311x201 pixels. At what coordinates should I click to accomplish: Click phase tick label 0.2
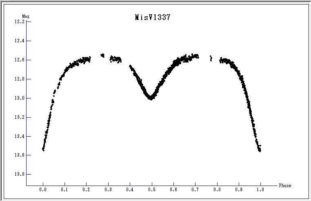86,190
